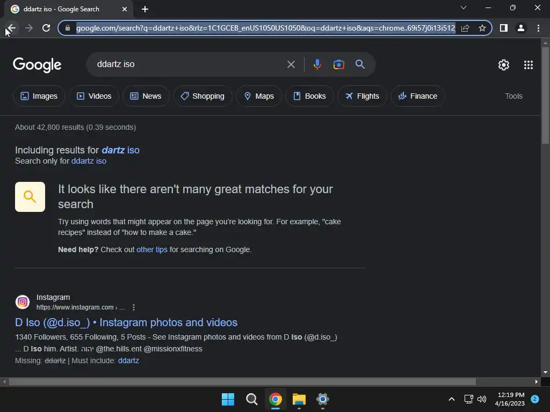Click the instagram.com result URL
Image resolution: width=550 pixels, height=412 pixels.
click(81, 307)
